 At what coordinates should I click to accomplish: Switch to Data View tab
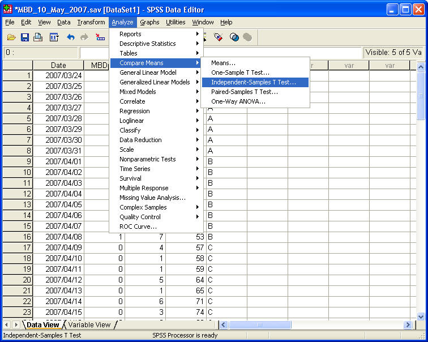tap(43, 324)
